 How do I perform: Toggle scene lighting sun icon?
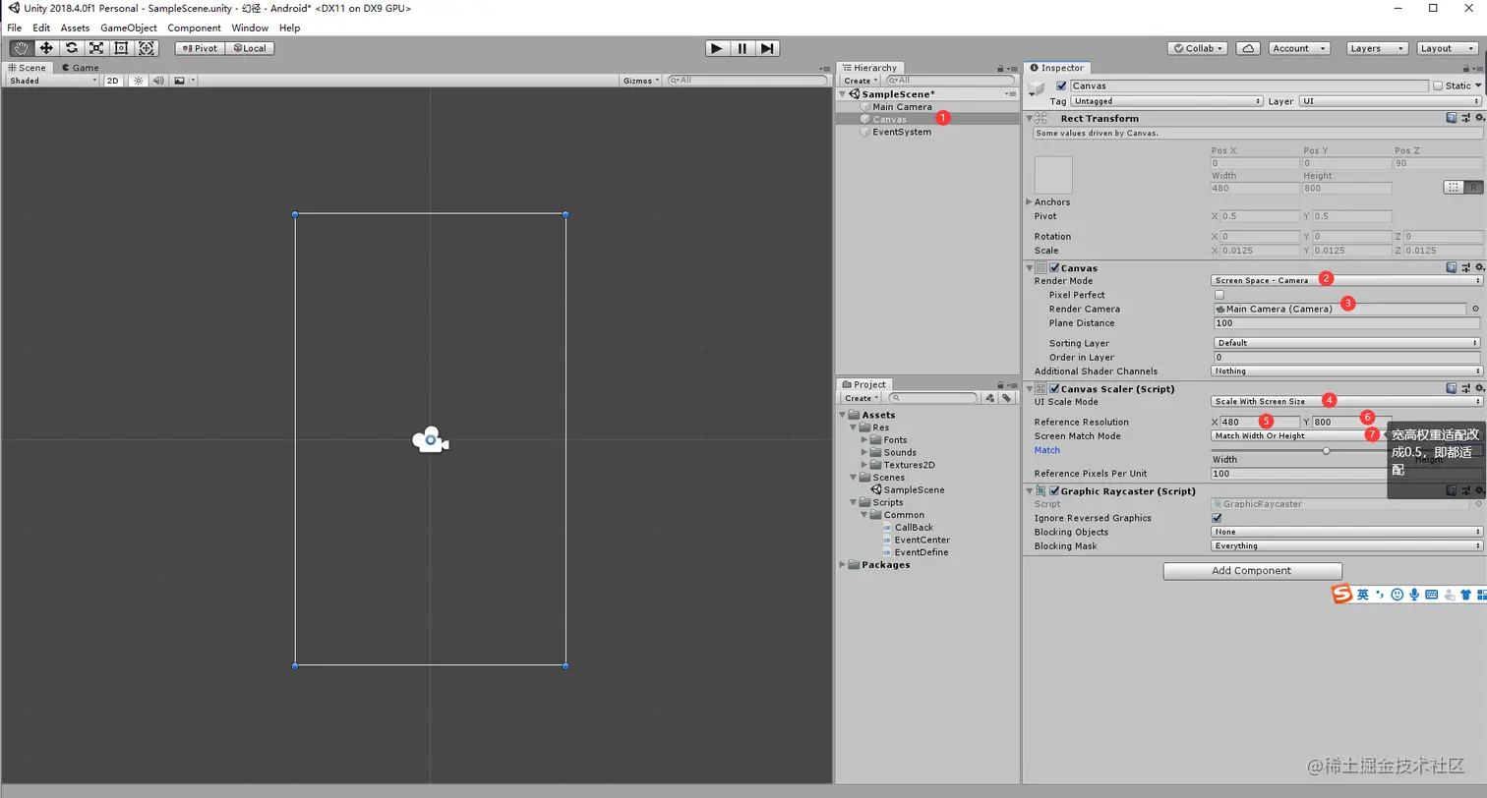click(139, 81)
